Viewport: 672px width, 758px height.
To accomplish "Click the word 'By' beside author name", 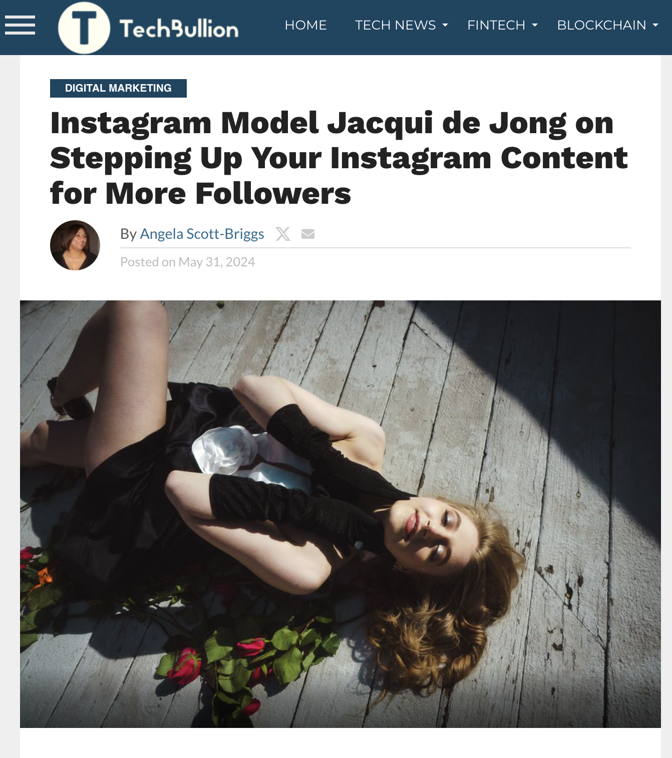I will coord(128,234).
